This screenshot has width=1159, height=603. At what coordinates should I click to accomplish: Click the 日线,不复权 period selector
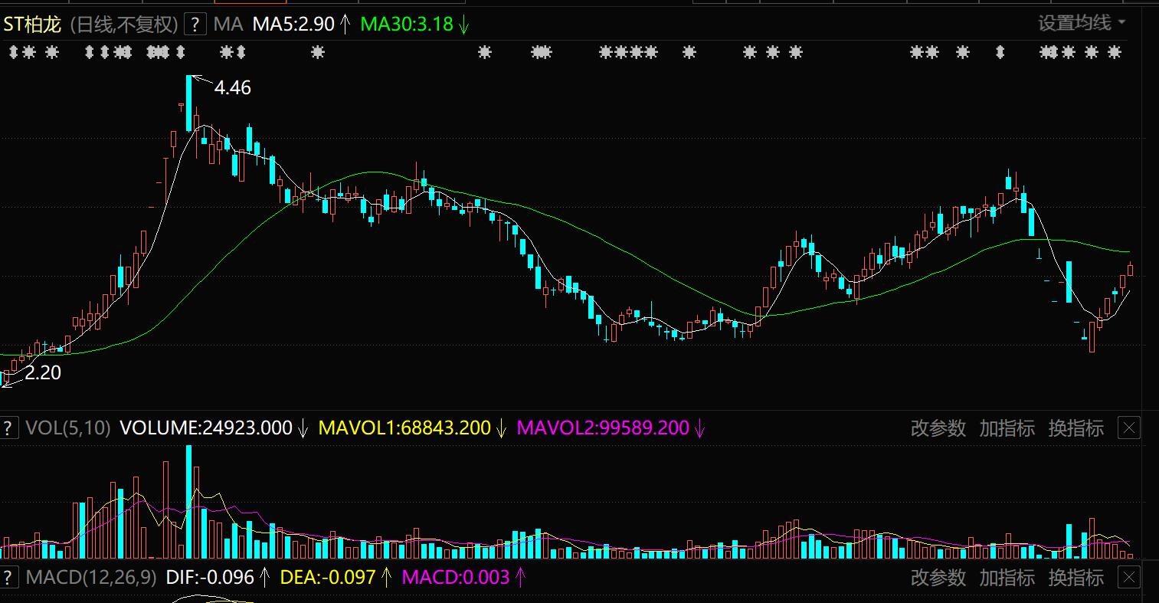[x=124, y=25]
